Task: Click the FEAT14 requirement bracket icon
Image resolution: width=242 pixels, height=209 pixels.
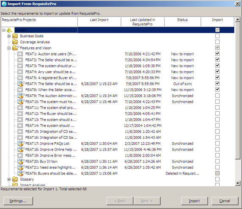Action: pyautogui.click(x=20, y=126)
